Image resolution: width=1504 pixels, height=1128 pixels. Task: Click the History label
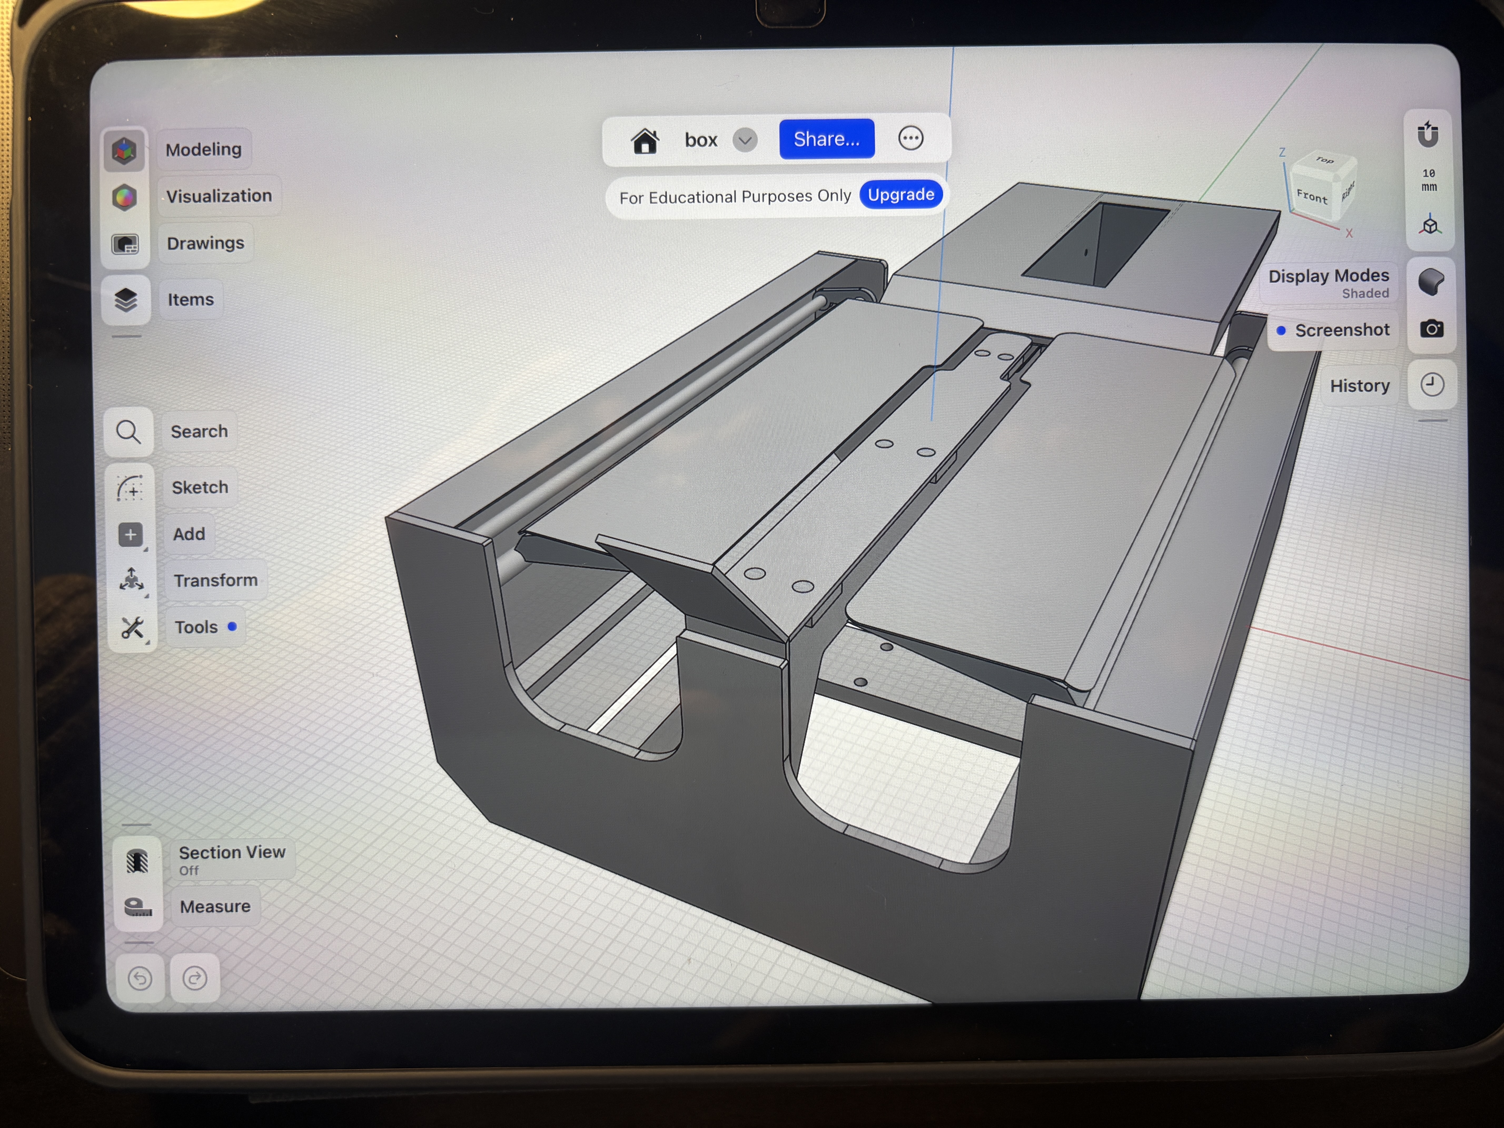coord(1360,386)
